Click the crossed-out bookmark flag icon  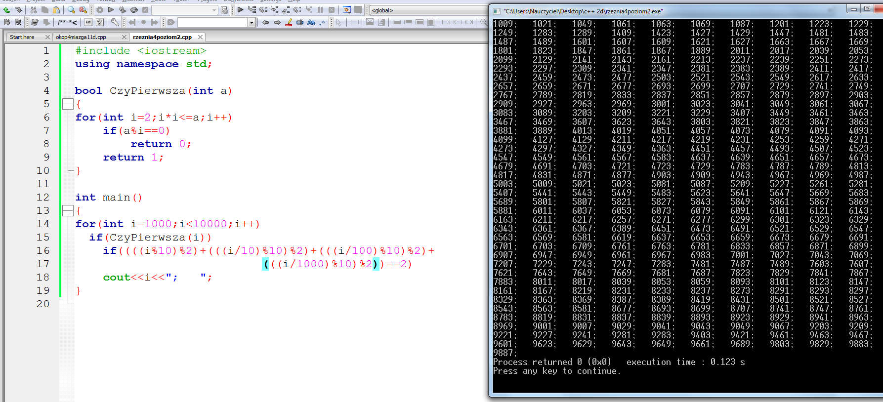[x=18, y=22]
